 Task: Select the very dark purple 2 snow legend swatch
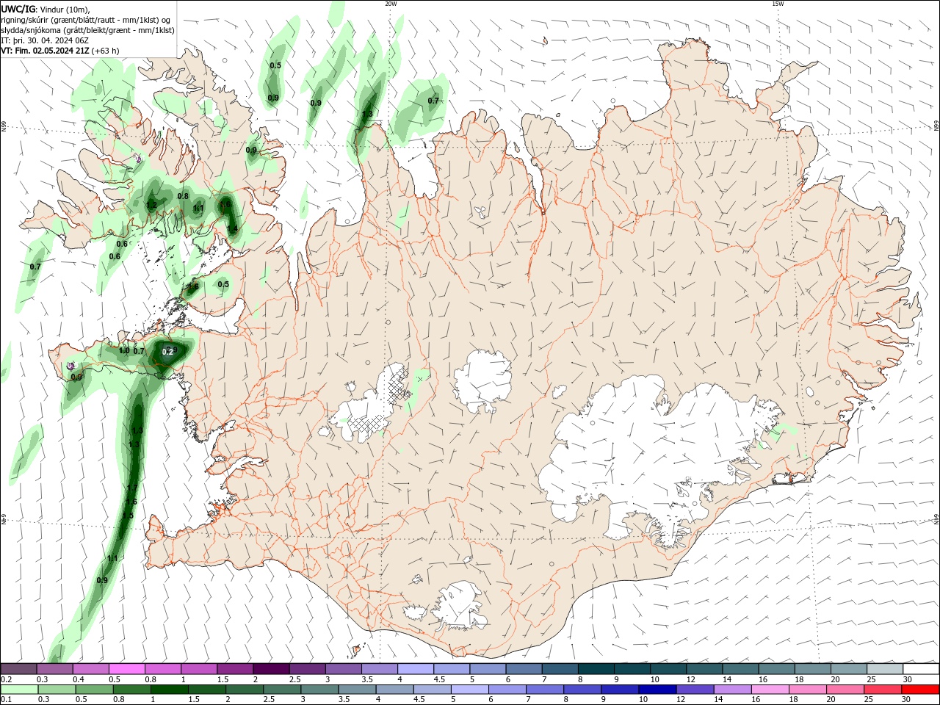pos(270,669)
